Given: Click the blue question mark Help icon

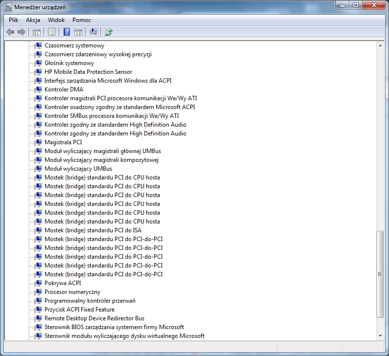Looking at the screenshot, I should click(x=67, y=32).
